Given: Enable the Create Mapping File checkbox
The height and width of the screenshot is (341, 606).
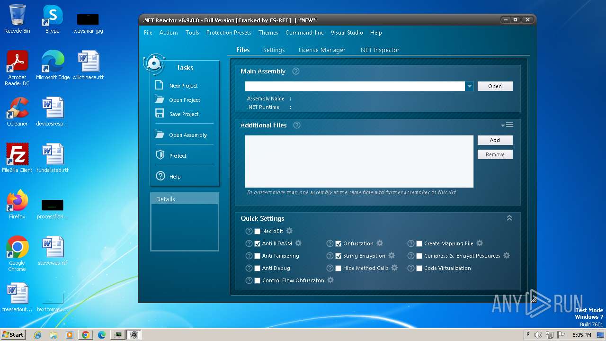Looking at the screenshot, I should [419, 243].
